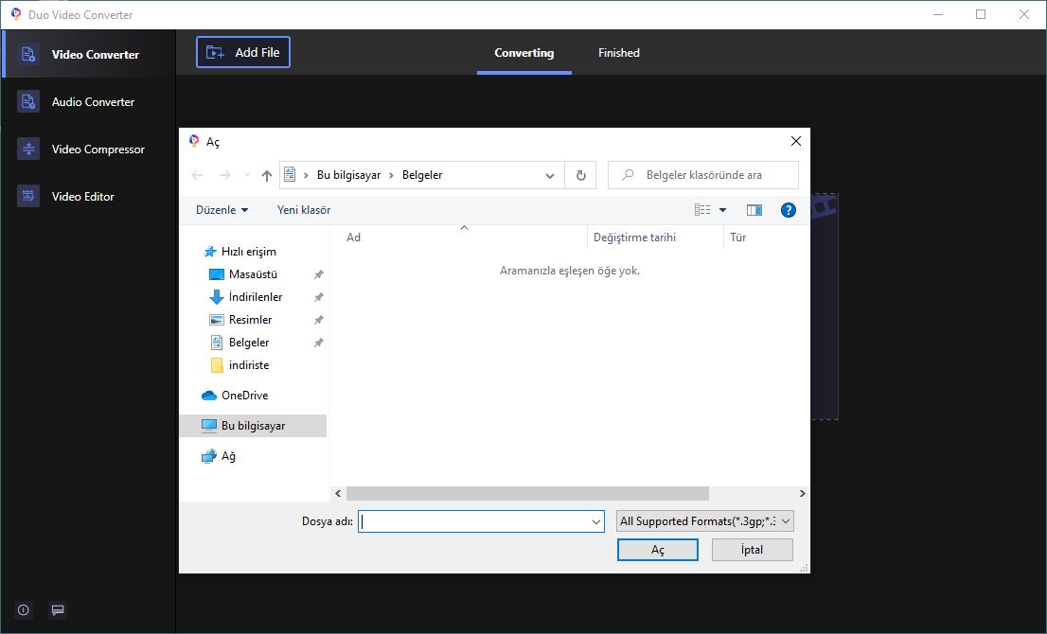The image size is (1047, 634).
Task: Select Resimler in the navigation pane
Action: 251,320
